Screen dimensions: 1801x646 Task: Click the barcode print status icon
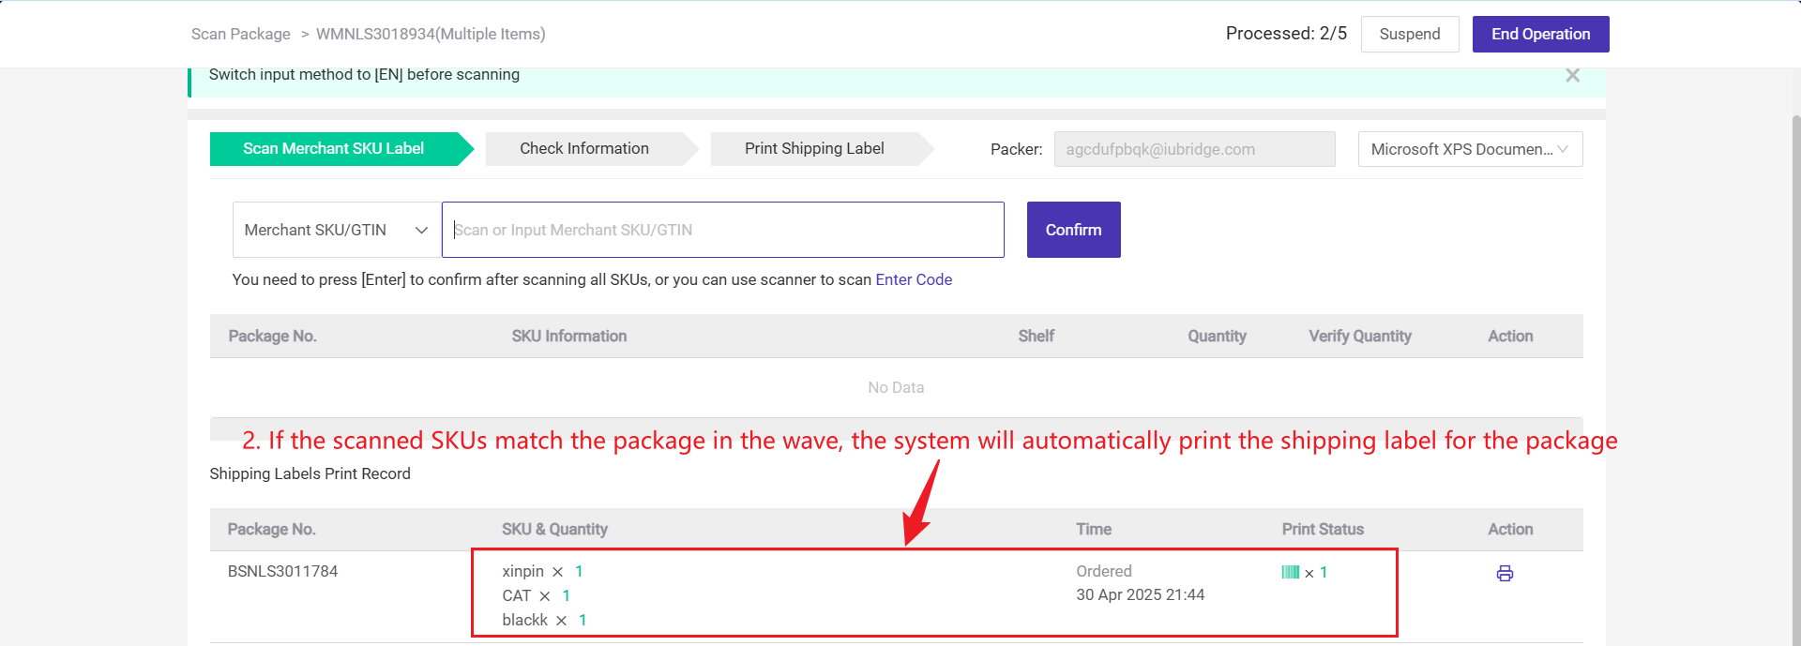[1291, 572]
